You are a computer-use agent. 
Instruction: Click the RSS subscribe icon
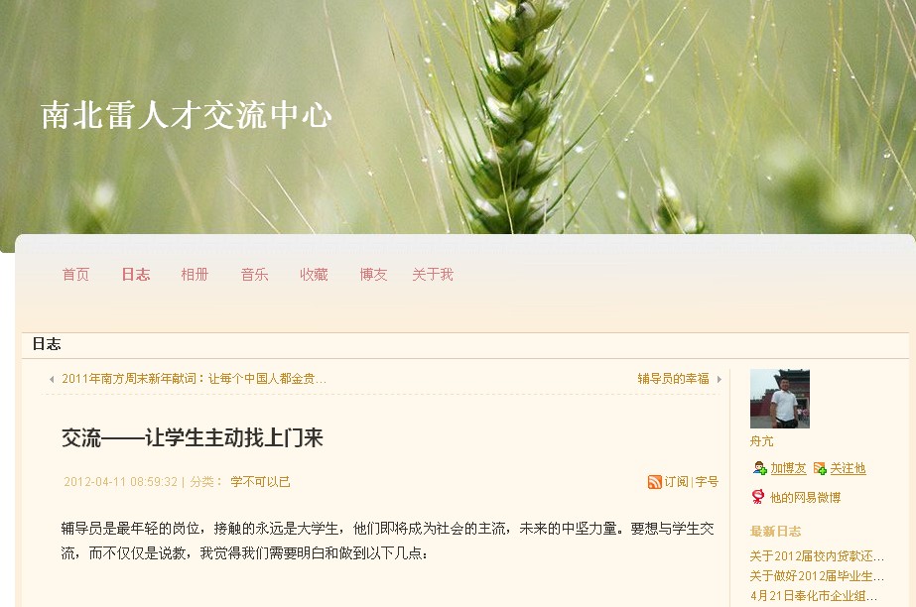click(x=654, y=482)
